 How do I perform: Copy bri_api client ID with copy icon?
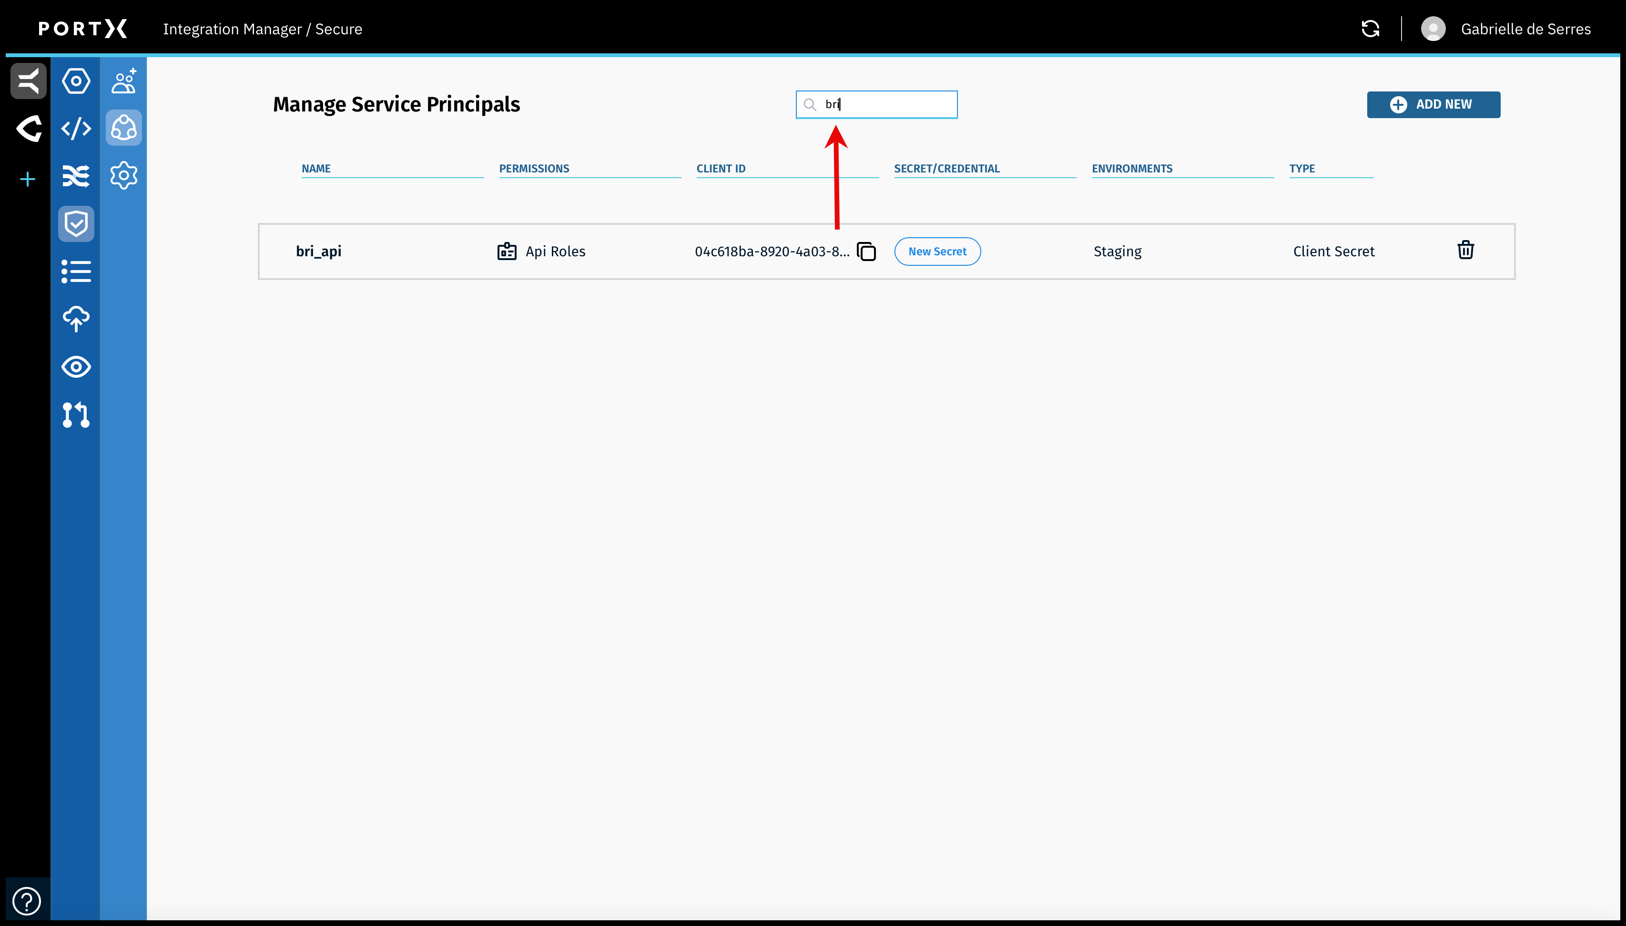pos(866,251)
